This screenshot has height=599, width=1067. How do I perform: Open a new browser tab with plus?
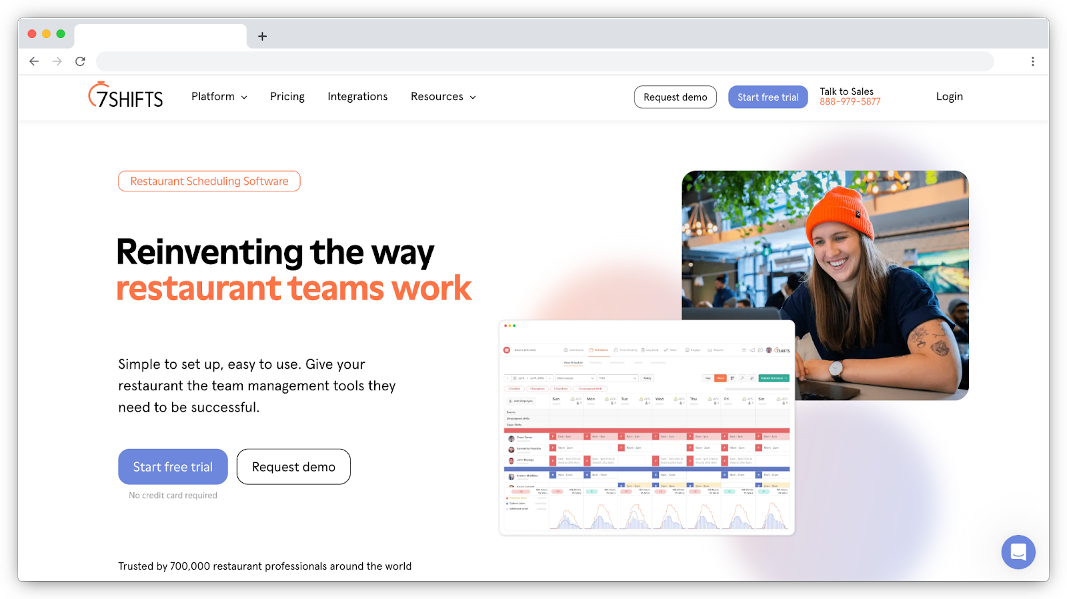[x=263, y=36]
